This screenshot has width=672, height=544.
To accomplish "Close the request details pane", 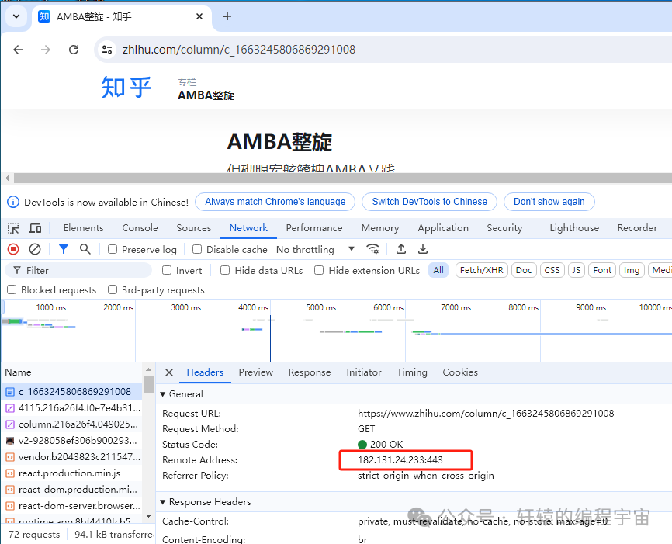I will [169, 372].
